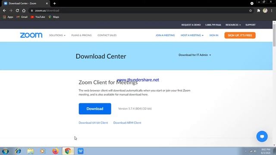
Task: Open new tab with plus button
Action: (x=54, y=3)
